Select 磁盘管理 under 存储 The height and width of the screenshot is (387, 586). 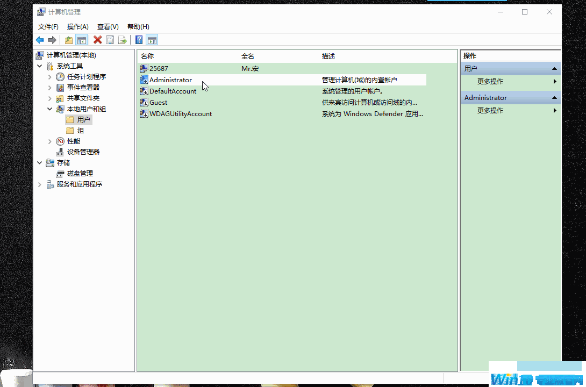[x=80, y=173]
